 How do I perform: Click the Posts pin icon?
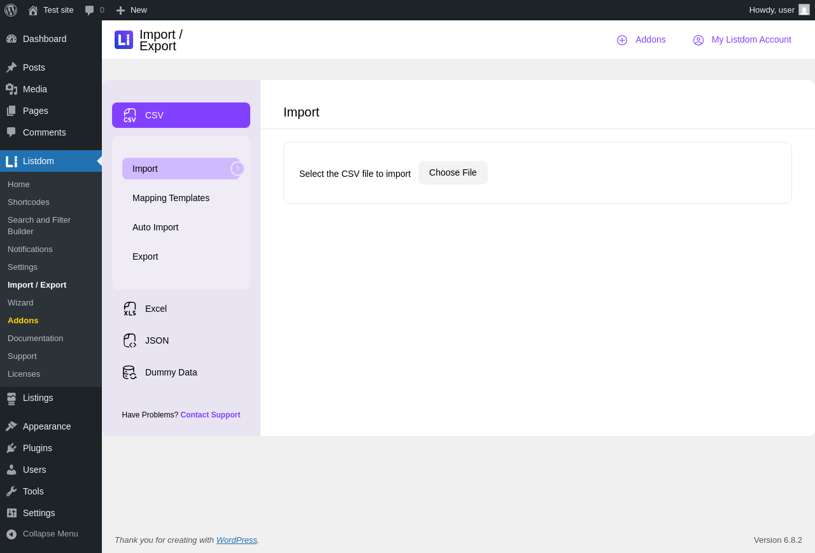11,67
